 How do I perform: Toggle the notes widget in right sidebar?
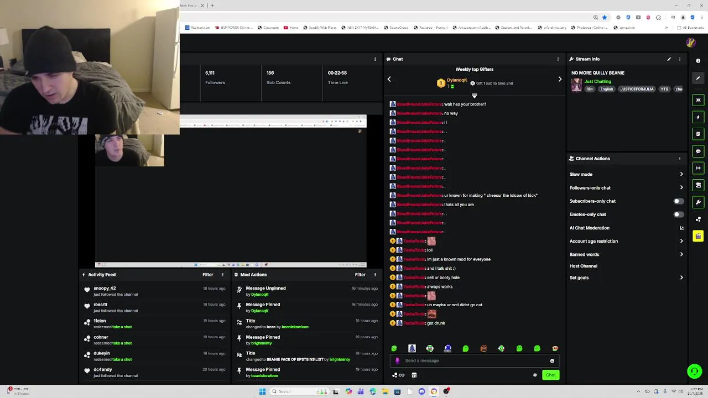coord(698,134)
